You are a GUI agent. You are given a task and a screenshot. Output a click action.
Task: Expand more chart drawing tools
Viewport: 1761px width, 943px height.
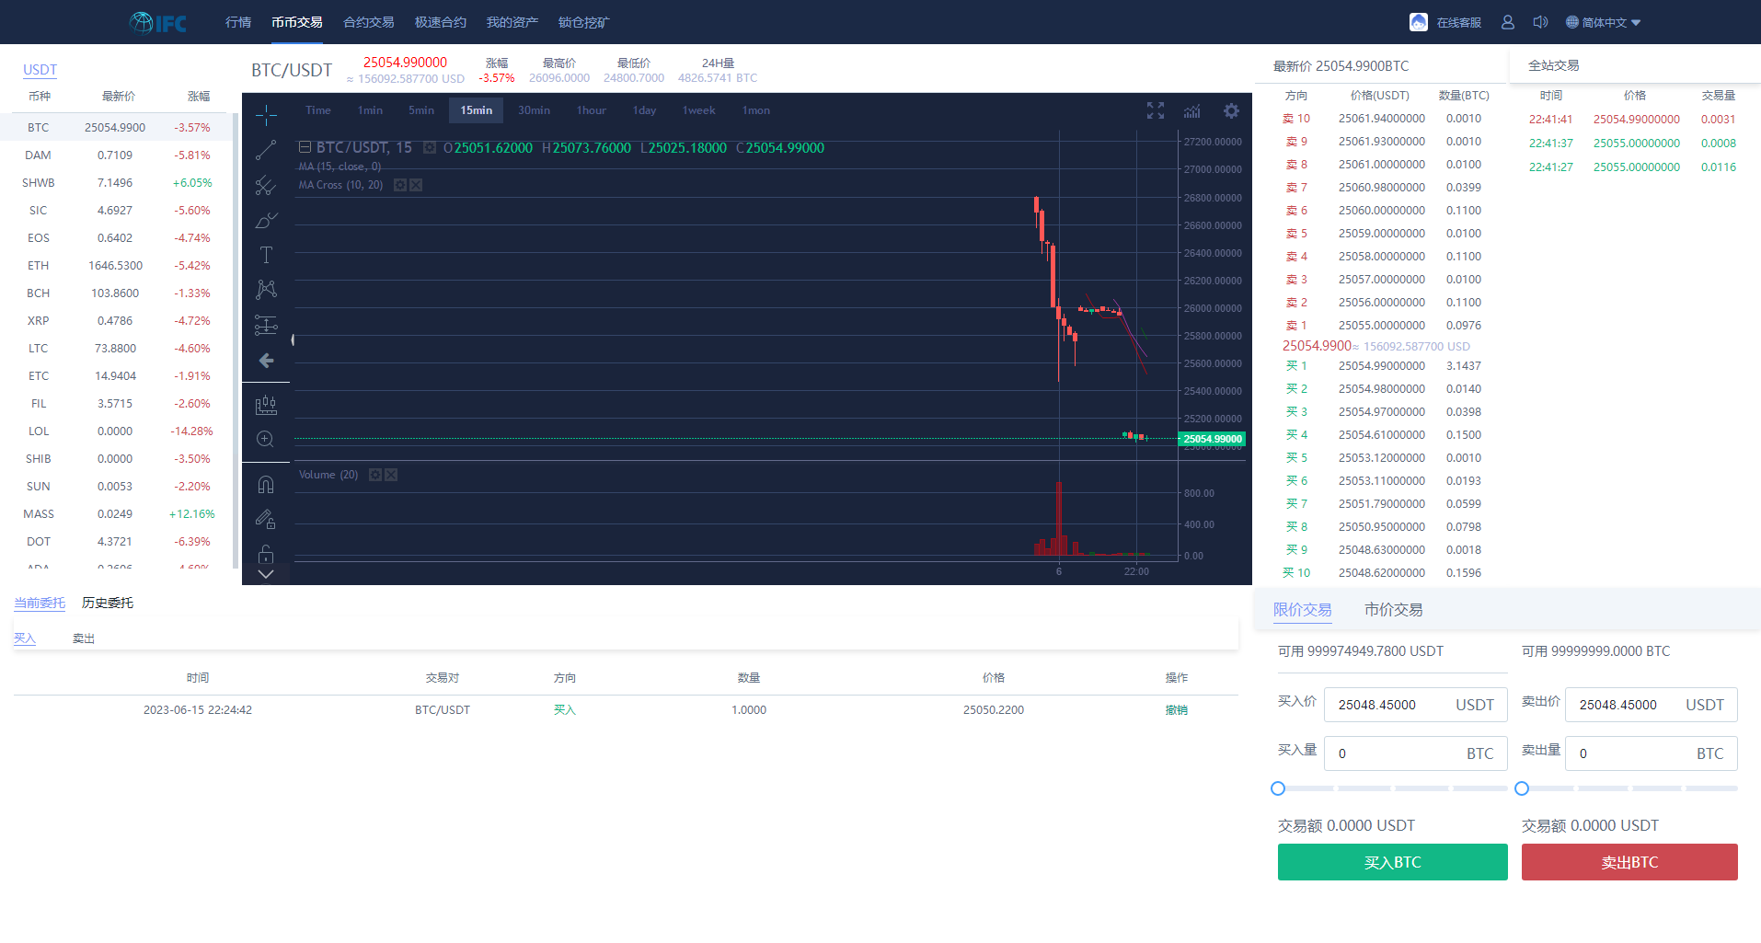click(x=266, y=574)
